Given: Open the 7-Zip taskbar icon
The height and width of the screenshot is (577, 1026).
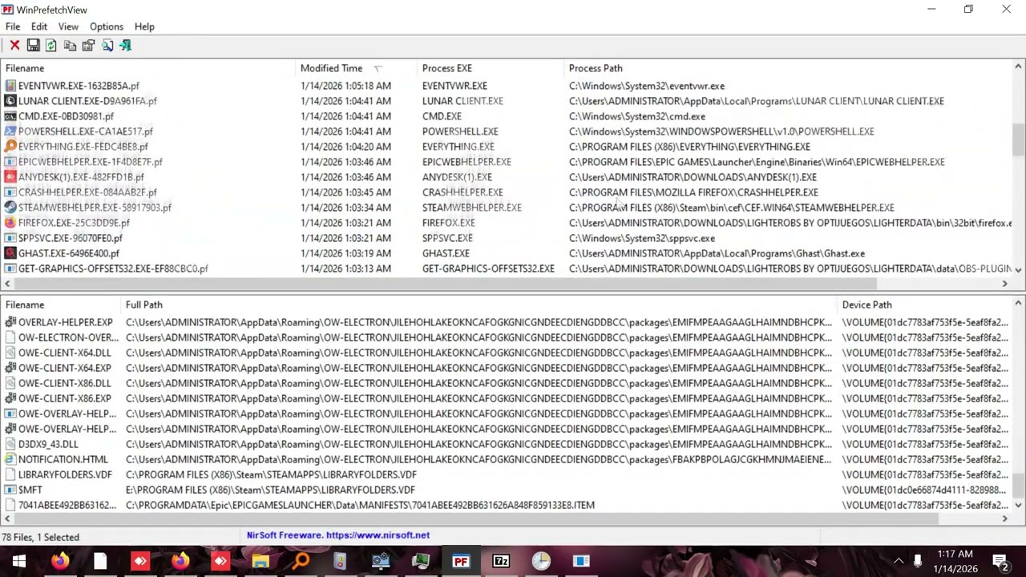Looking at the screenshot, I should coord(501,561).
